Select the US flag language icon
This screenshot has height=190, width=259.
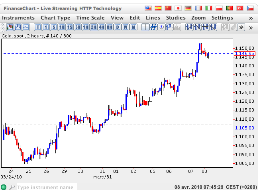(148, 8)
